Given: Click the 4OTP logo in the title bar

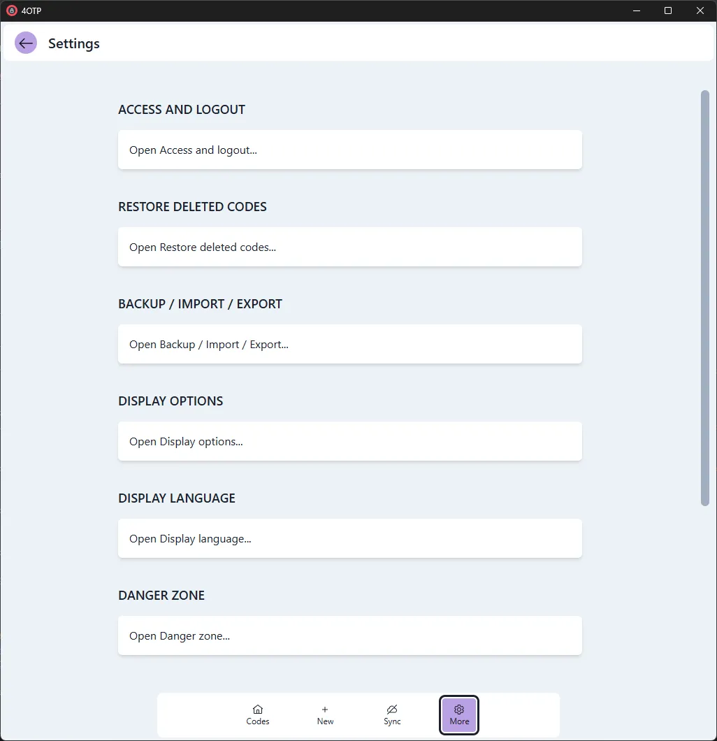Looking at the screenshot, I should click(x=12, y=10).
